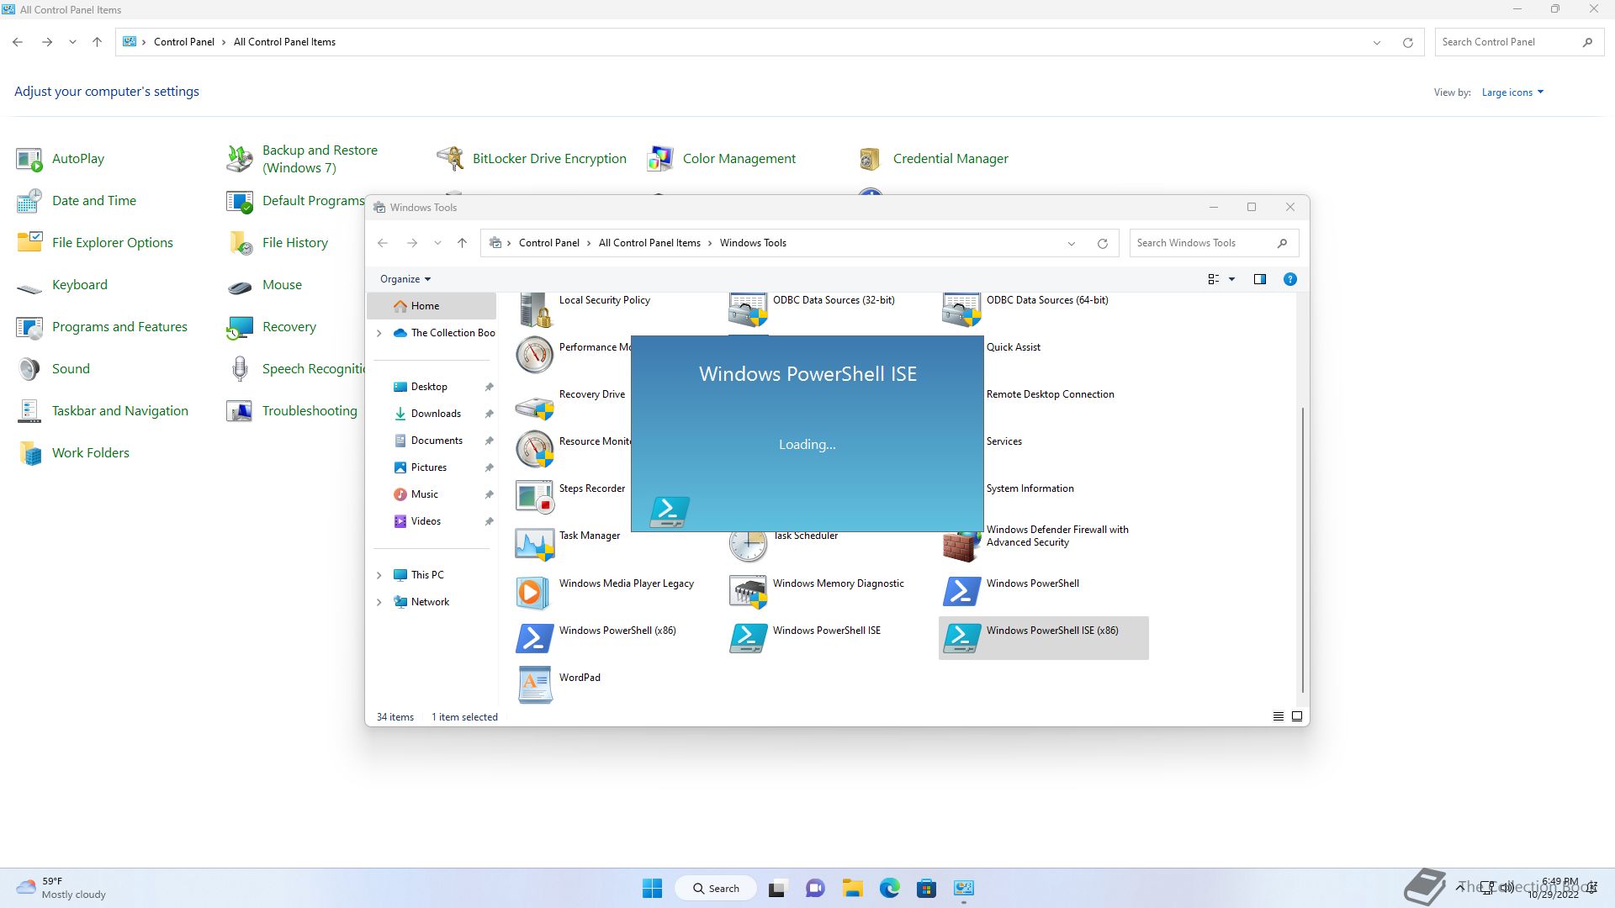
Task: Open Credential Manager icon
Action: (x=871, y=159)
